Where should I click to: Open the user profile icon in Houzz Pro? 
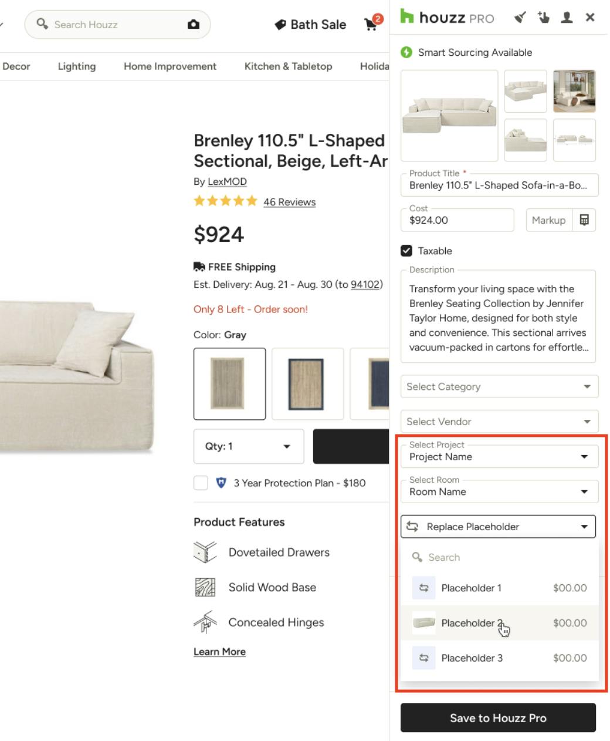coord(567,18)
